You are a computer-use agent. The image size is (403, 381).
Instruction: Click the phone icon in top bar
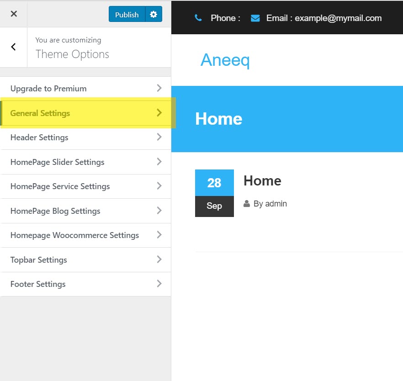click(x=198, y=18)
